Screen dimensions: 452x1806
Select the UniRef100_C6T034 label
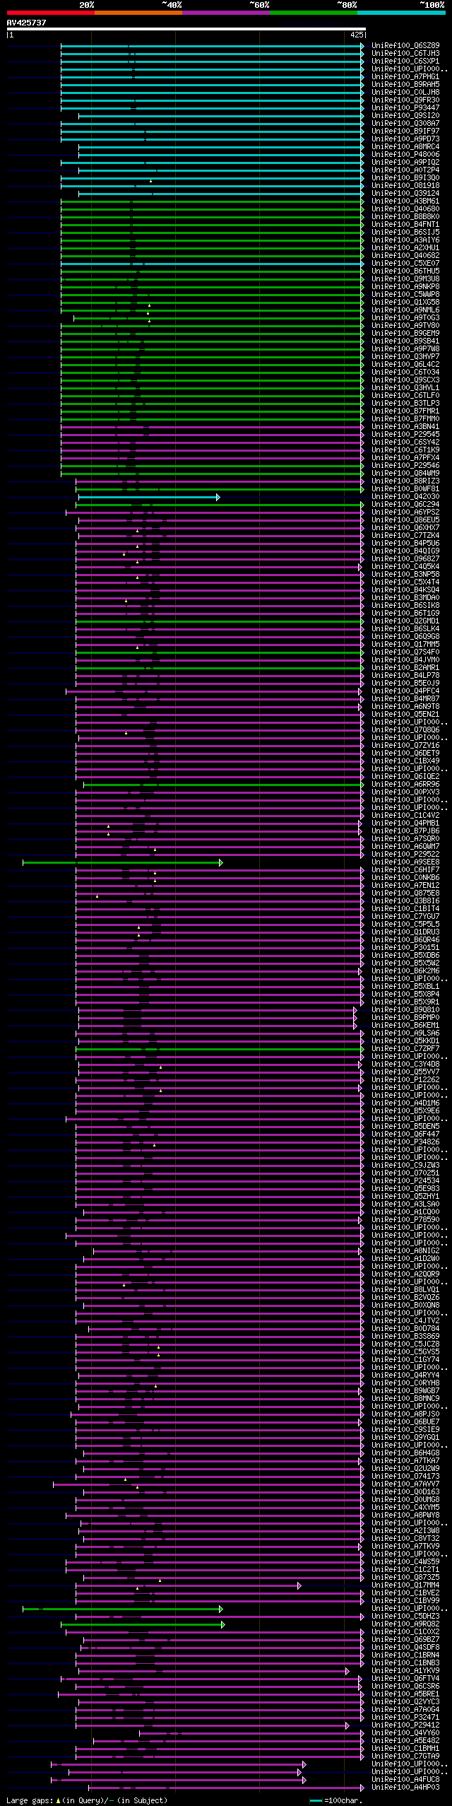(x=405, y=373)
